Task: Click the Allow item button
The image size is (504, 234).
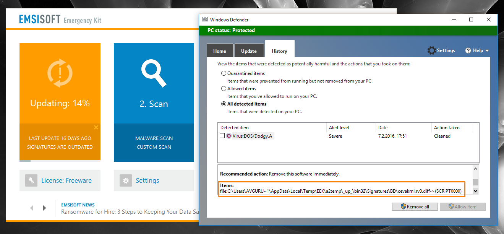Action: coord(462,206)
